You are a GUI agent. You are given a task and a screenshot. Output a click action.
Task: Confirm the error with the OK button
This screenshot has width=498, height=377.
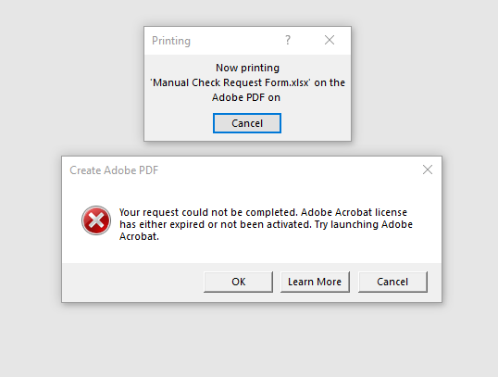pyautogui.click(x=238, y=282)
